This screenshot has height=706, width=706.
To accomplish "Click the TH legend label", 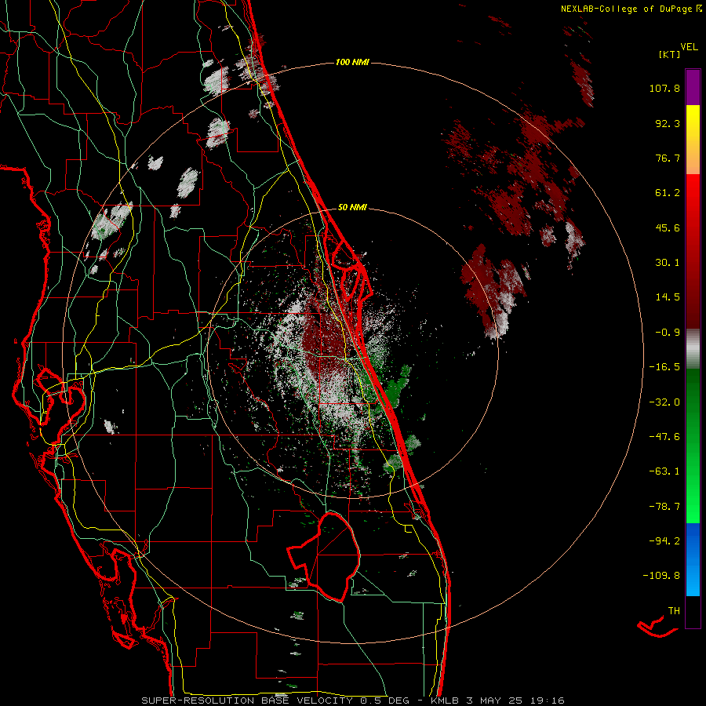I will click(674, 611).
